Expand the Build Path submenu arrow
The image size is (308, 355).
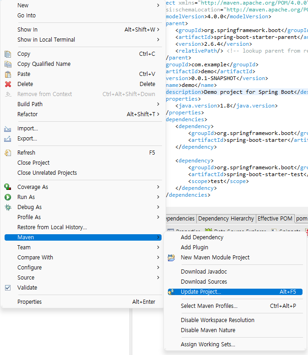[158, 104]
